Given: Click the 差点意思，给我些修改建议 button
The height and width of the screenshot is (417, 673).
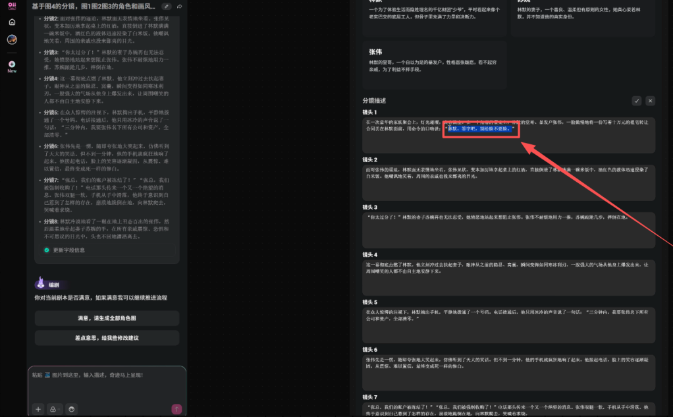Looking at the screenshot, I should pos(107,337).
